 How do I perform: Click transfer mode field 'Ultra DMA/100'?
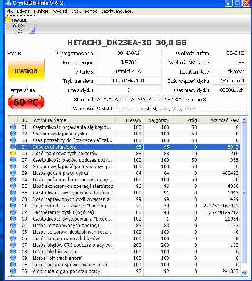tap(129, 81)
